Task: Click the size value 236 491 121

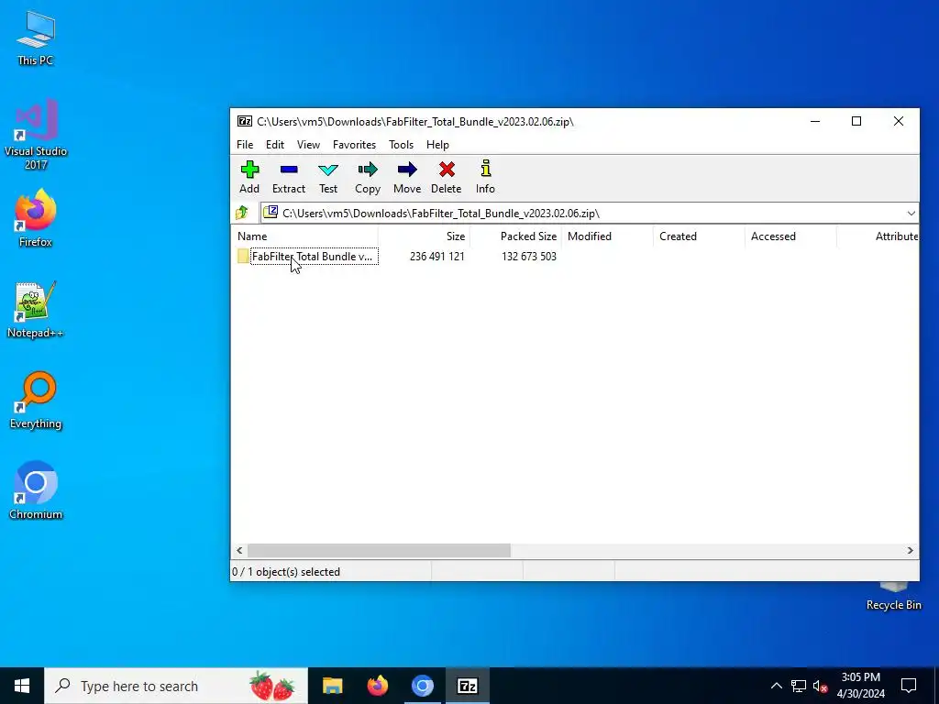Action: pyautogui.click(x=437, y=257)
